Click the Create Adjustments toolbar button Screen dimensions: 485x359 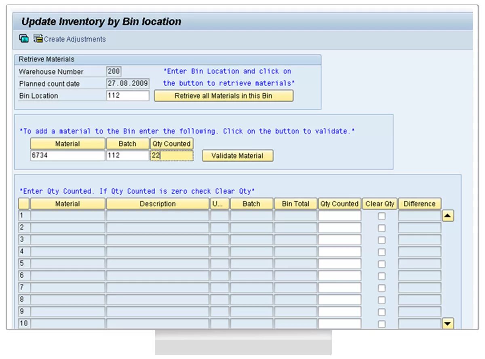(70, 39)
